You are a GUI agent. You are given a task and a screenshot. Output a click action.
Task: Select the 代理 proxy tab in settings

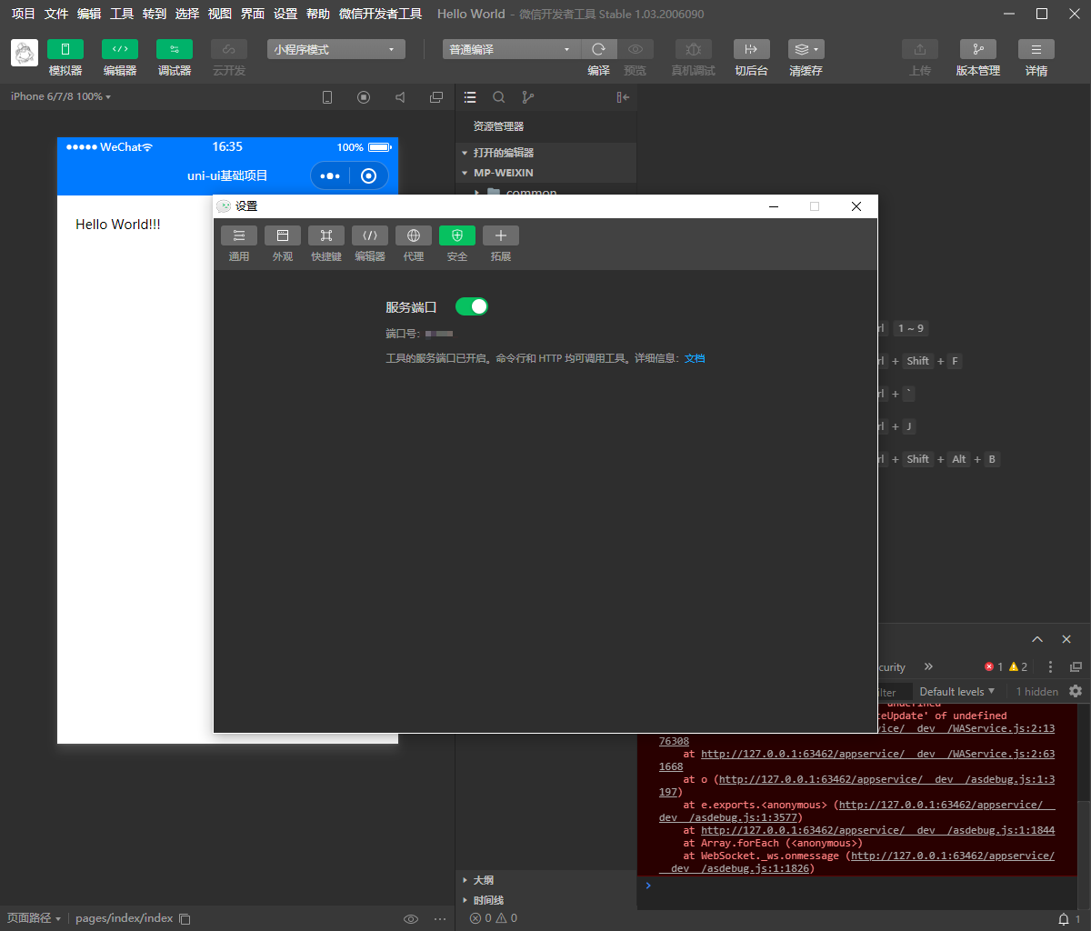414,245
